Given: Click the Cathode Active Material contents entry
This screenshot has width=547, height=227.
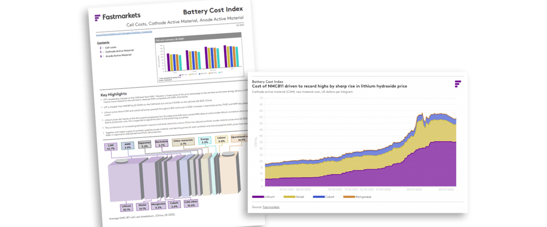Looking at the screenshot, I should pos(116,51).
